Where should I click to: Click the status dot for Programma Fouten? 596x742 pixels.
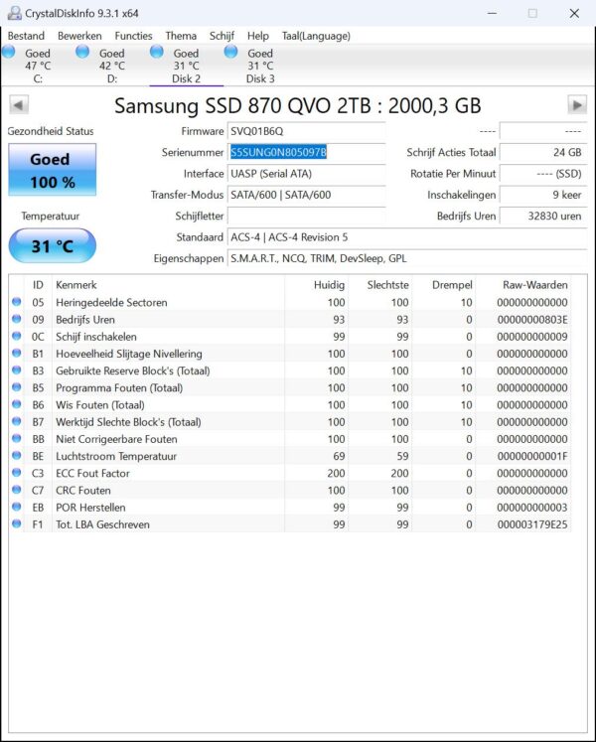click(17, 387)
